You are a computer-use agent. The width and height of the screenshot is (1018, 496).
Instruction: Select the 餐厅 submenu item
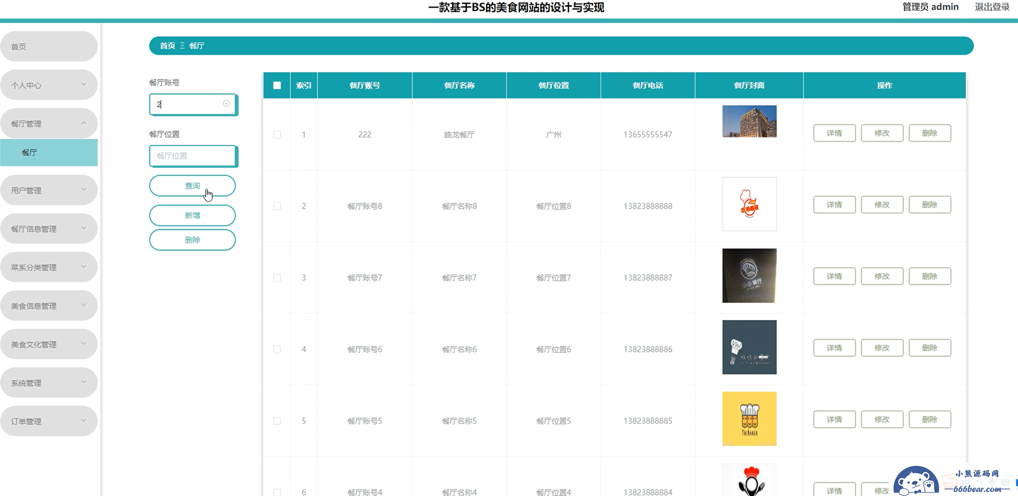(x=48, y=153)
